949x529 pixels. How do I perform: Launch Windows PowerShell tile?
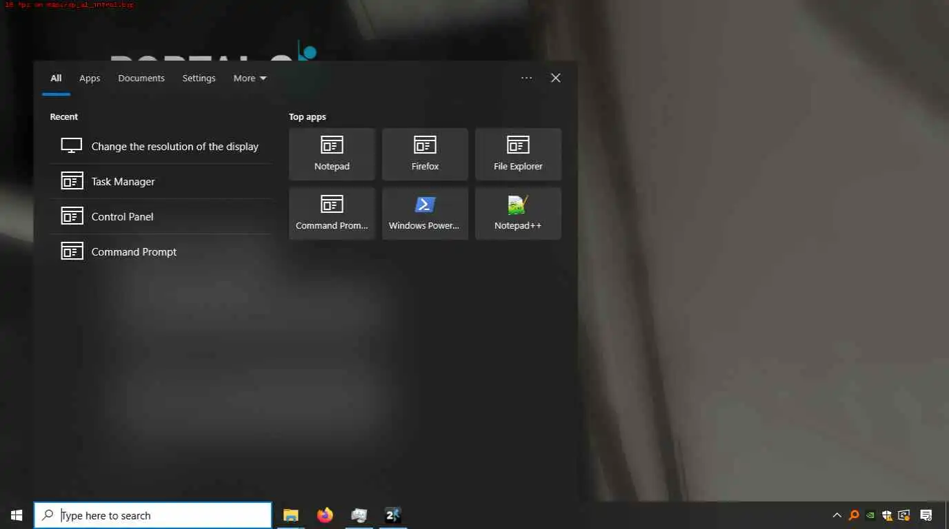point(425,214)
